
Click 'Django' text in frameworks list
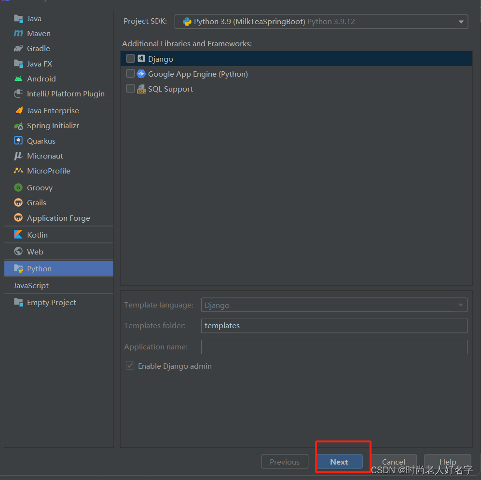pos(161,59)
